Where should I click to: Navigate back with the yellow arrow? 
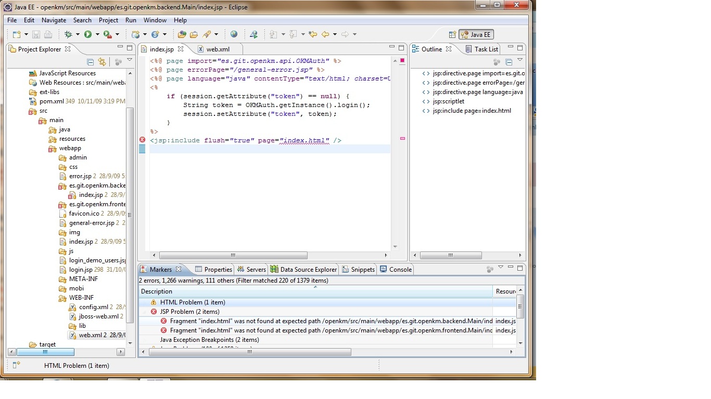(325, 34)
